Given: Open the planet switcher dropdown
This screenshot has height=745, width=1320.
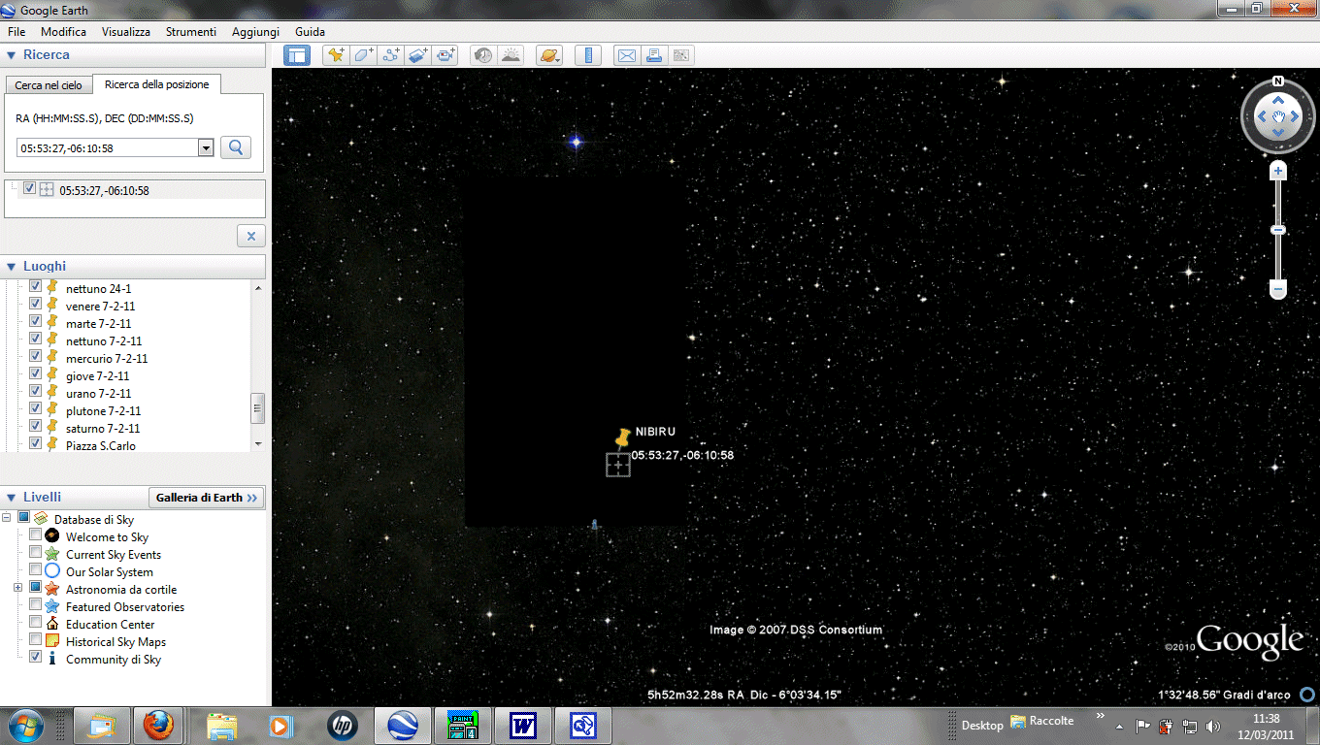Looking at the screenshot, I should (x=549, y=55).
